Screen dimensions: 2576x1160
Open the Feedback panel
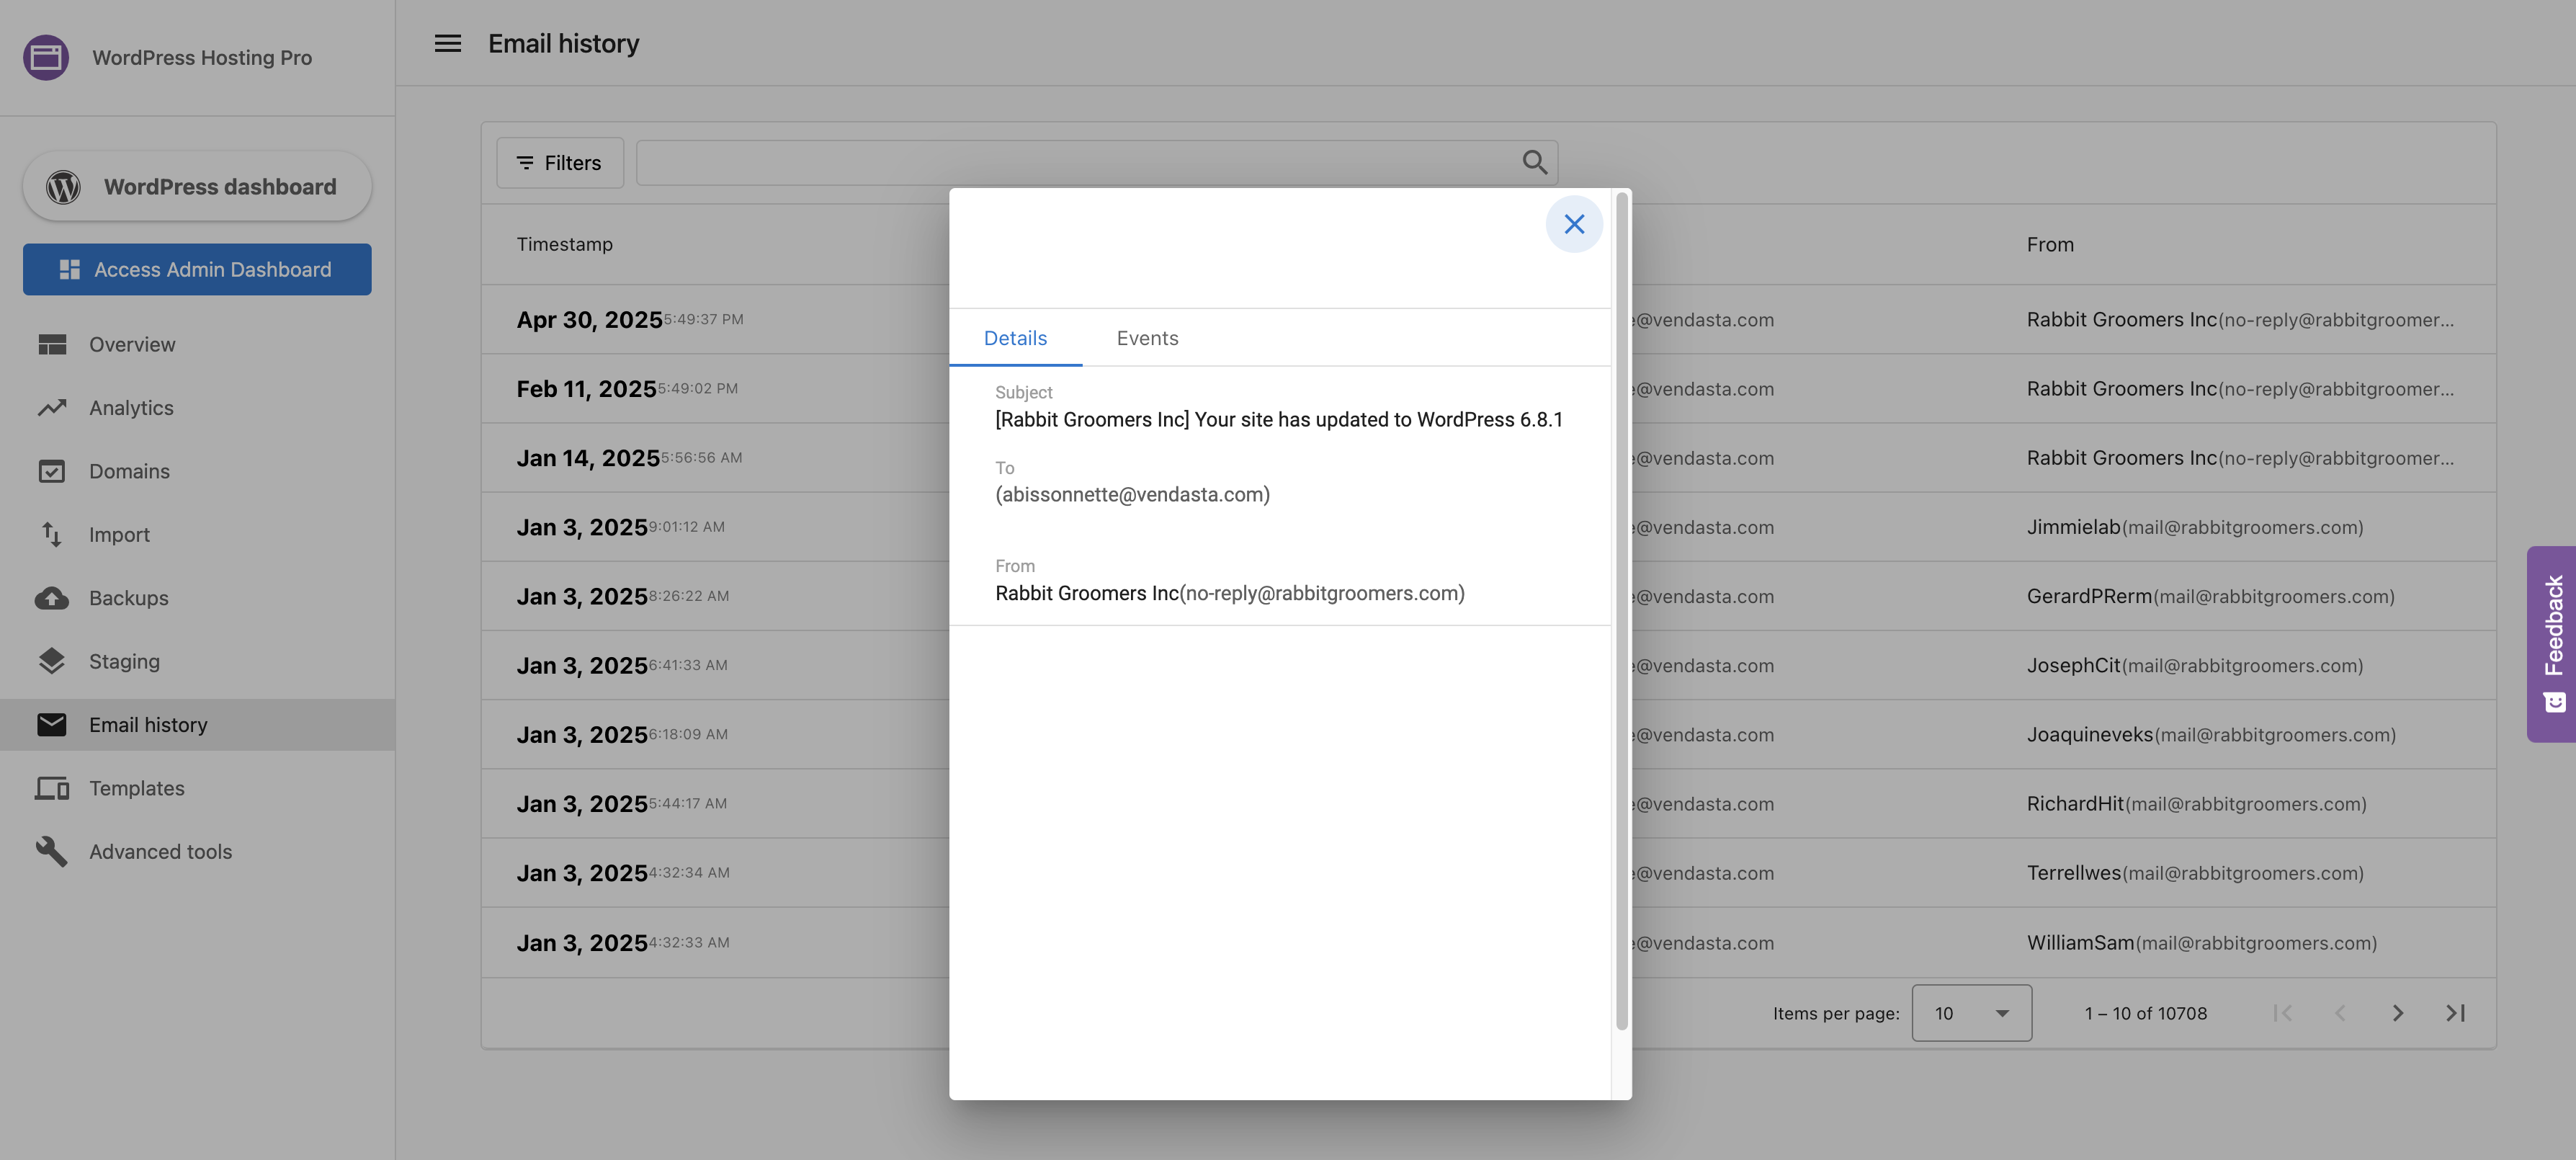(2553, 645)
